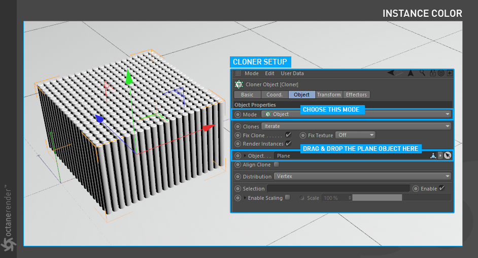Click the object picker cursor icon
The width and height of the screenshot is (478, 258).
(x=448, y=155)
